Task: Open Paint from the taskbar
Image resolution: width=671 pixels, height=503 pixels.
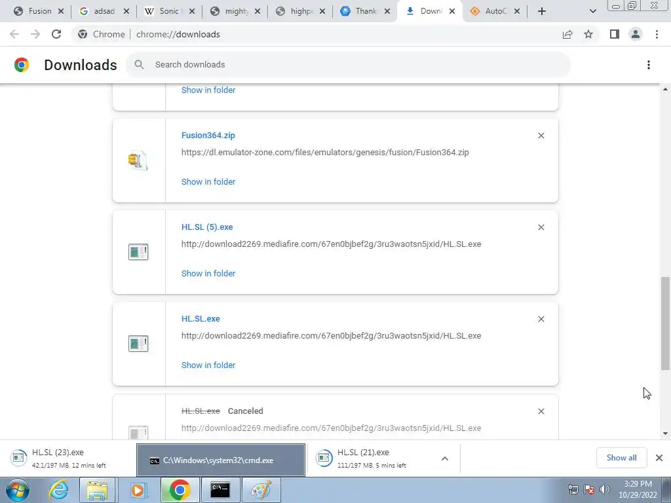Action: point(261,490)
